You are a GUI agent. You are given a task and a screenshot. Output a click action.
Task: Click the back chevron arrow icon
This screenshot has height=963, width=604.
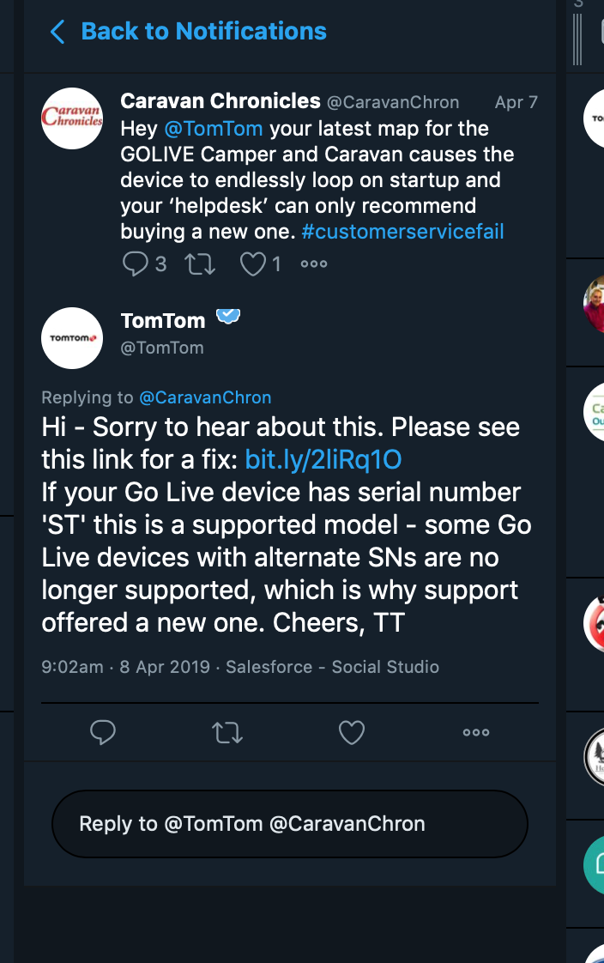click(x=57, y=31)
